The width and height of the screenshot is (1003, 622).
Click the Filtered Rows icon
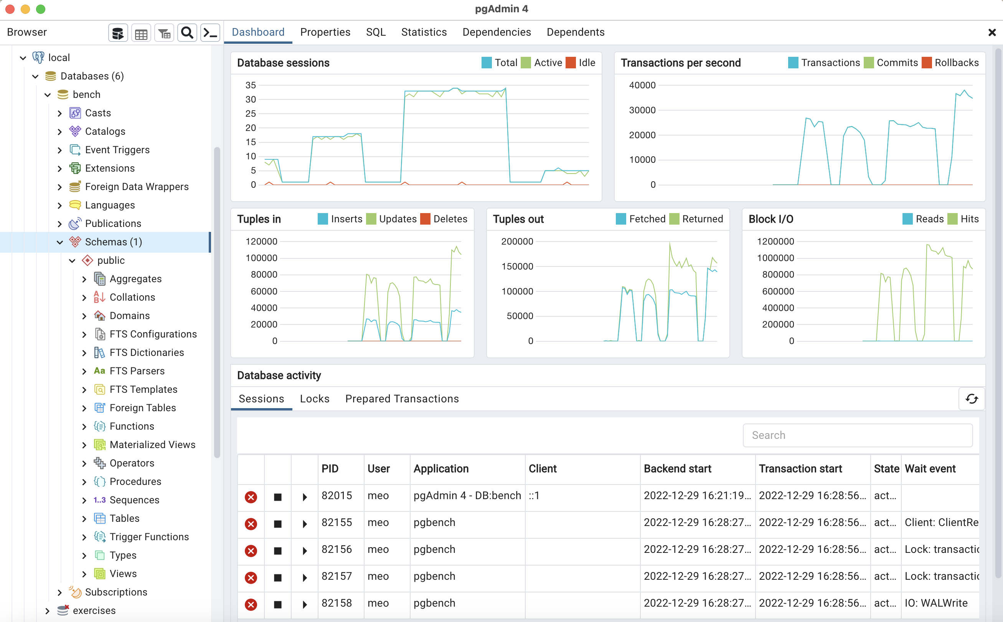point(164,33)
